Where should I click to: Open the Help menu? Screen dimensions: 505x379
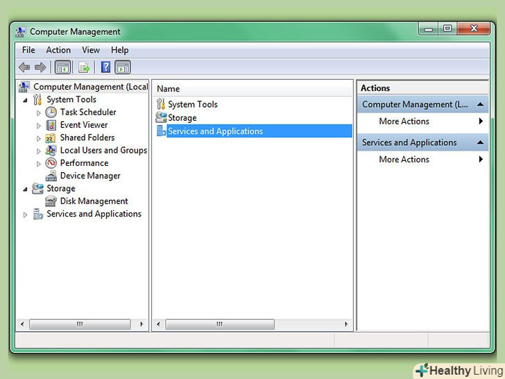pos(120,50)
